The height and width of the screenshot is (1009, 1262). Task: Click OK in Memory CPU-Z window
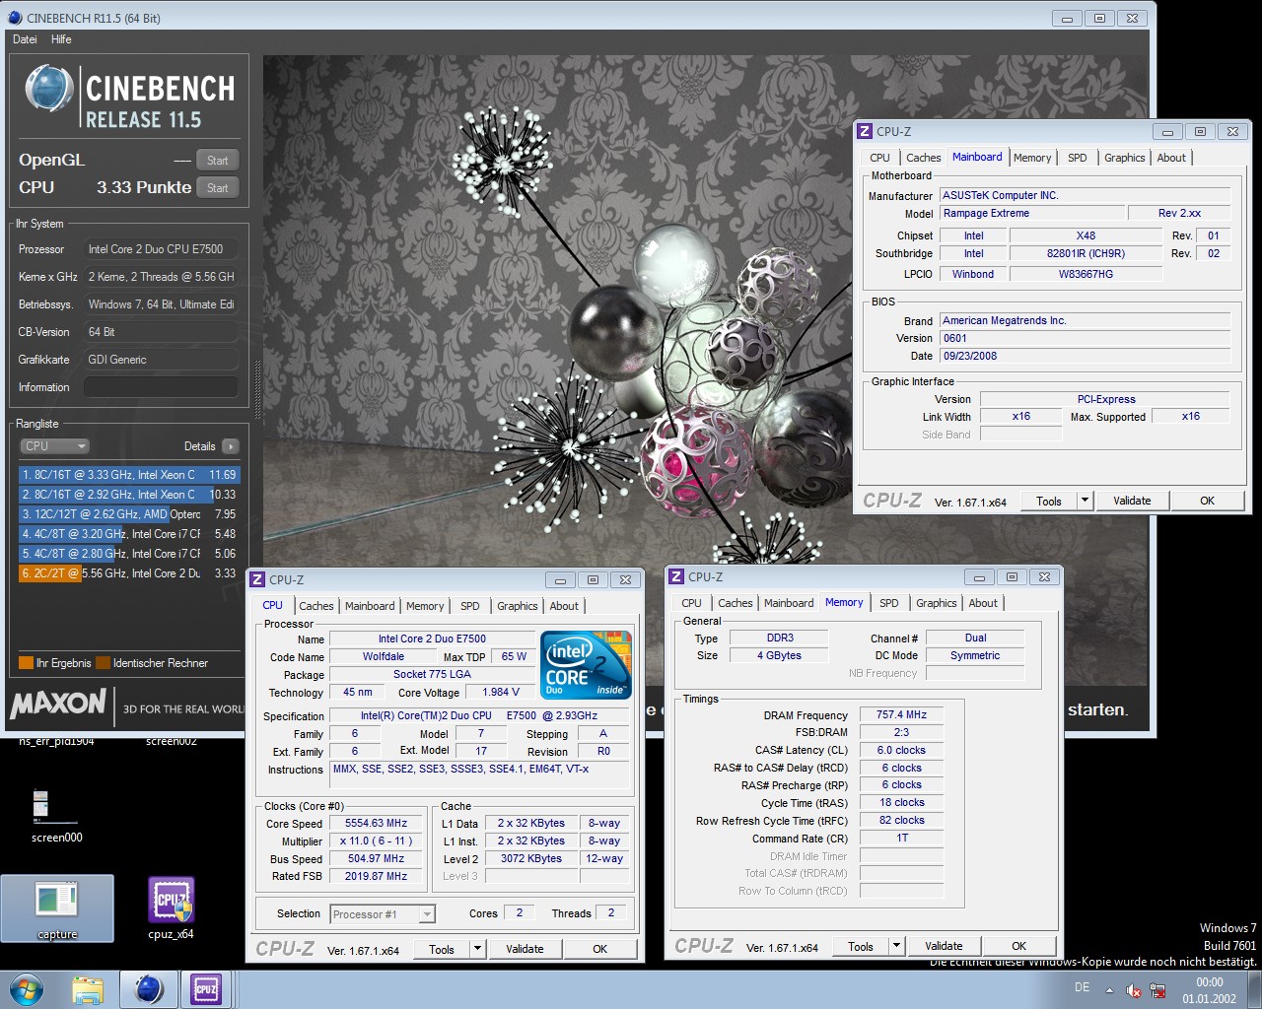click(x=1019, y=946)
